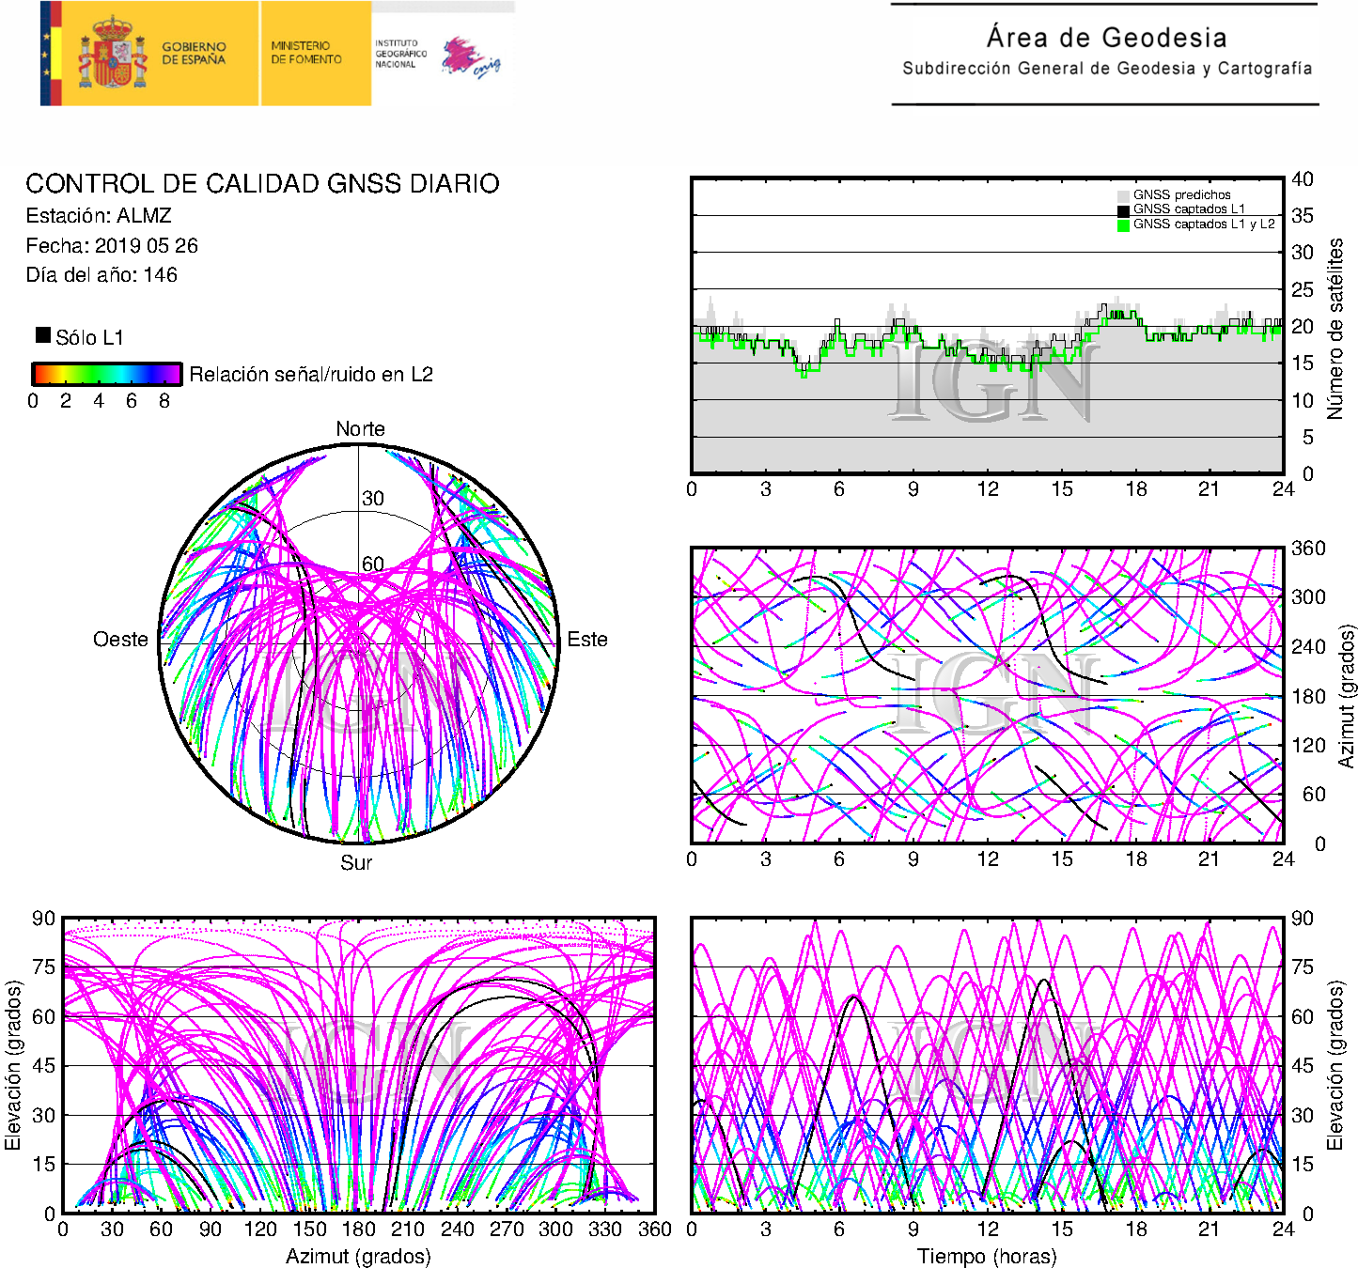Click the elevation versus time chart
The image size is (1358, 1268).
(987, 1065)
